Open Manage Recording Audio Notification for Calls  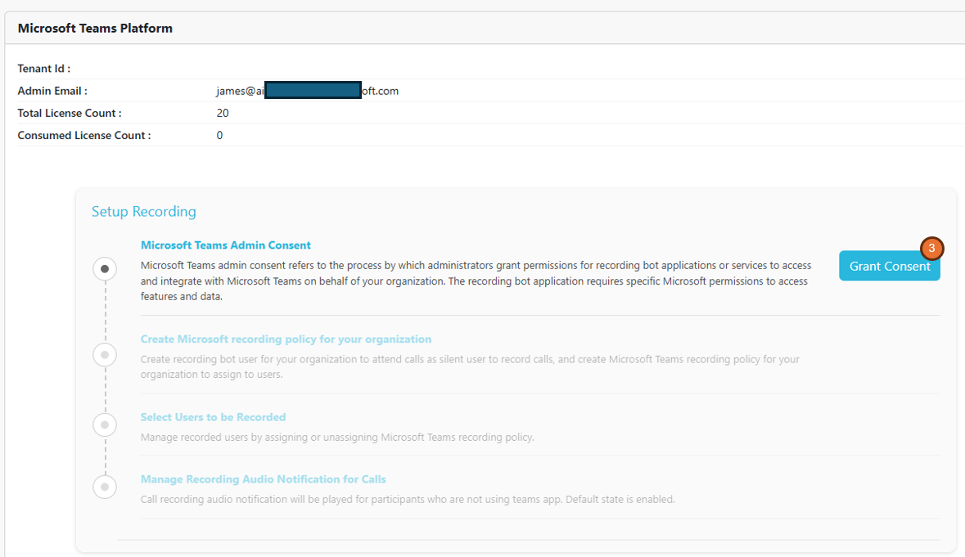click(x=264, y=479)
